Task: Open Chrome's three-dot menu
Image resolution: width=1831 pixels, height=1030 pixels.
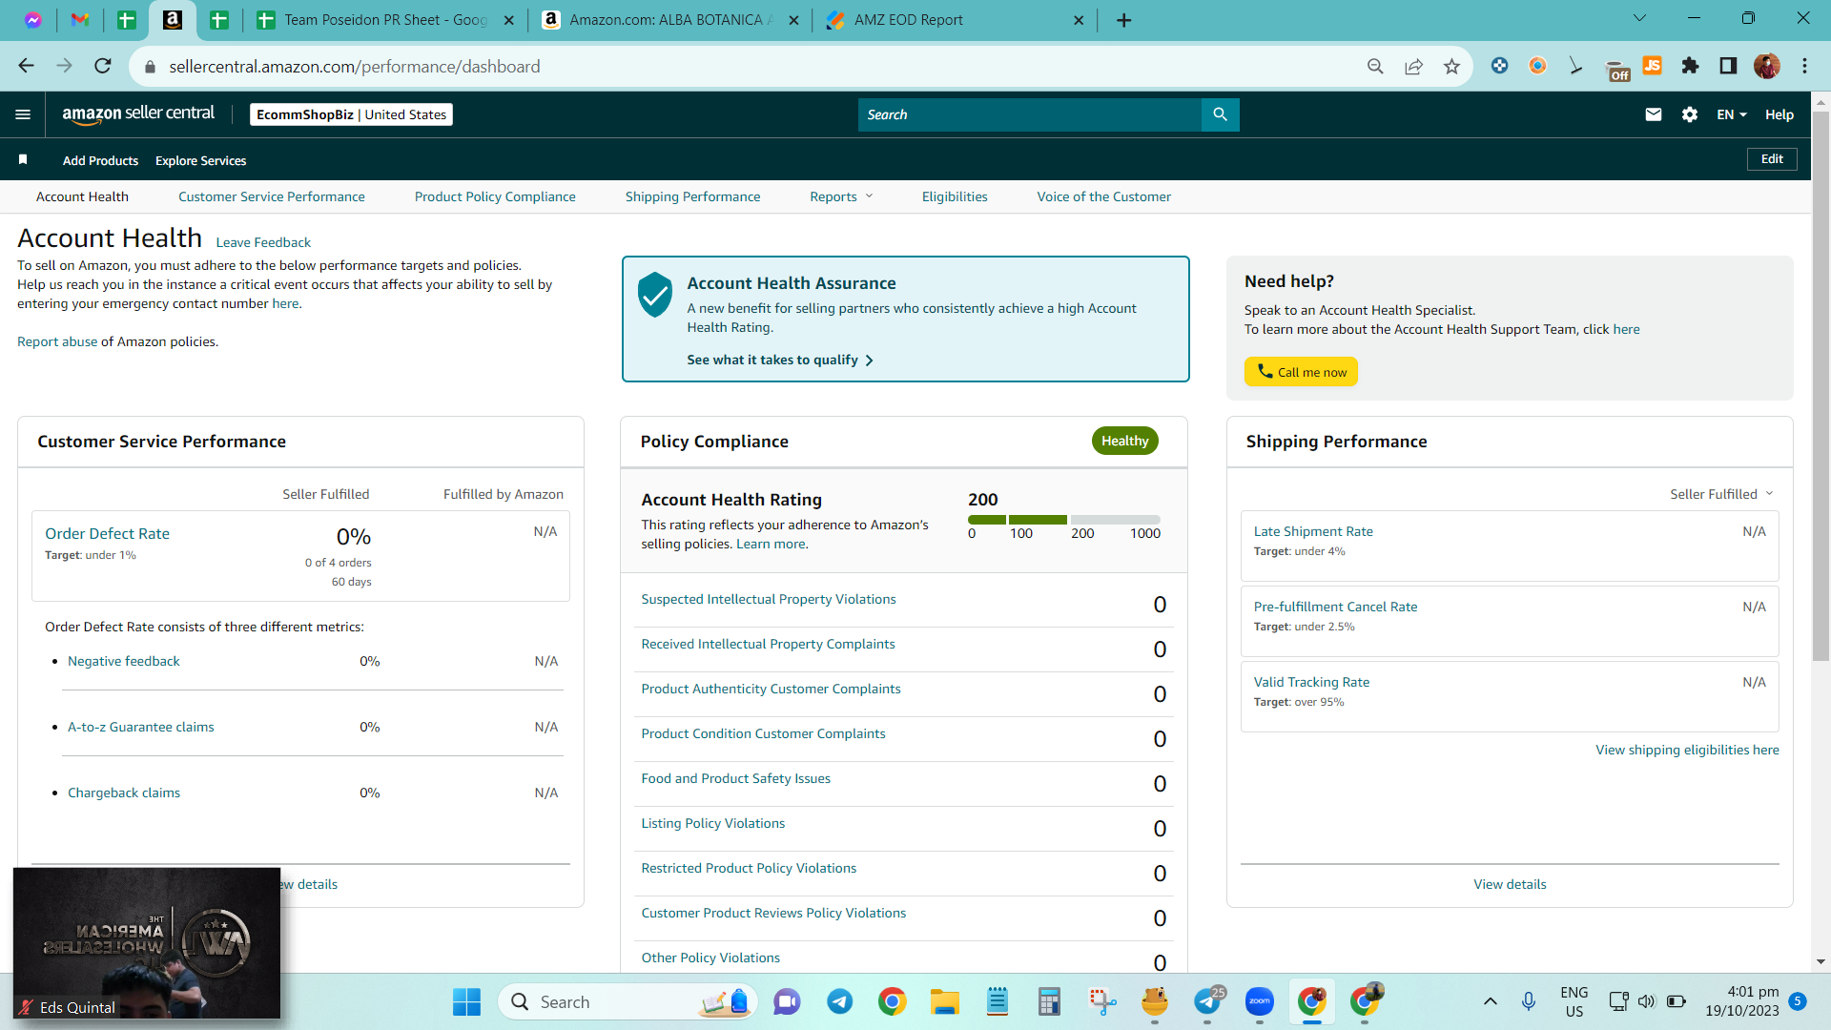Action: point(1804,66)
